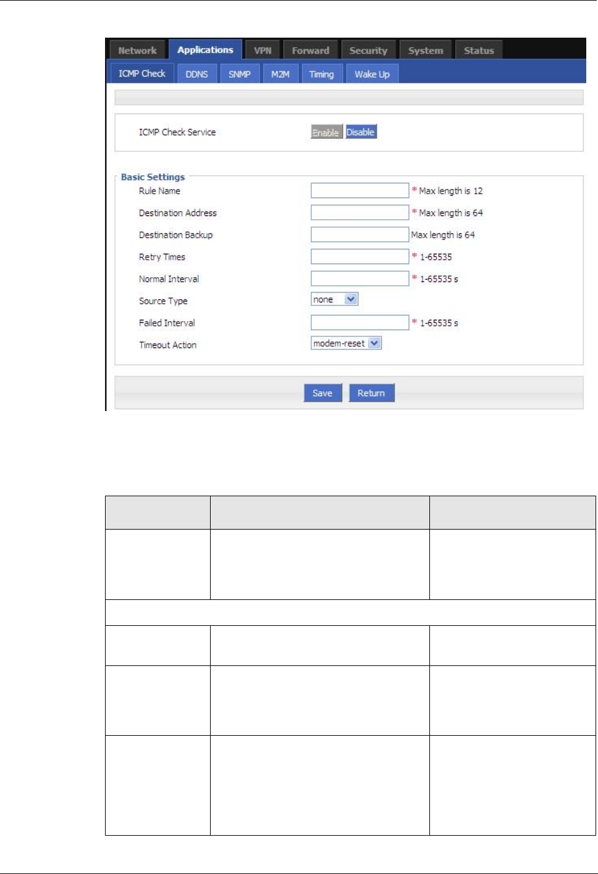Open the DDNS sub-tab
Image resolution: width=598 pixels, height=874 pixels.
click(x=197, y=74)
